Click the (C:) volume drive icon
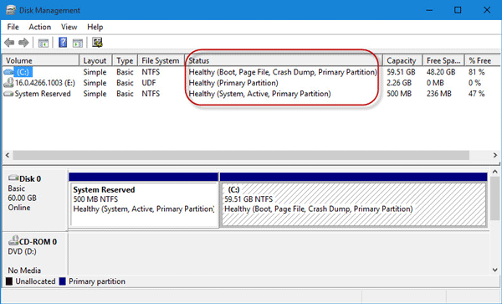The width and height of the screenshot is (502, 304). pos(8,72)
